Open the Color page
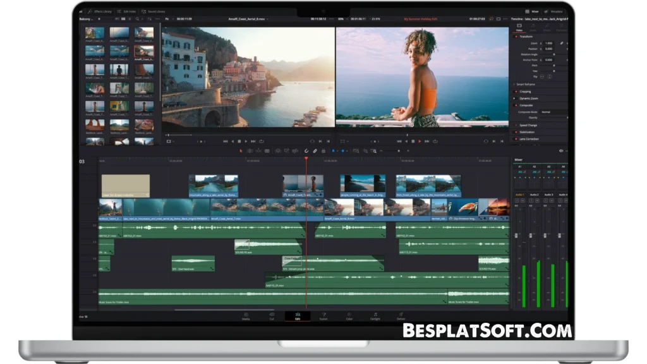Screen dimensions: 647x364 point(349,317)
